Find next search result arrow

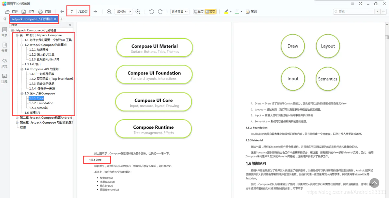pos(383,12)
